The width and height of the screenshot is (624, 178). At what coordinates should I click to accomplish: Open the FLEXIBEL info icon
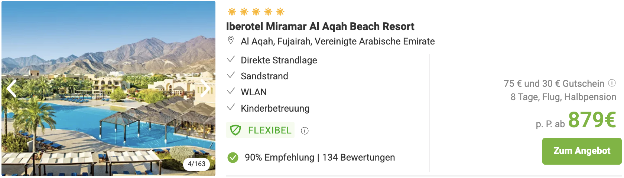pos(305,131)
